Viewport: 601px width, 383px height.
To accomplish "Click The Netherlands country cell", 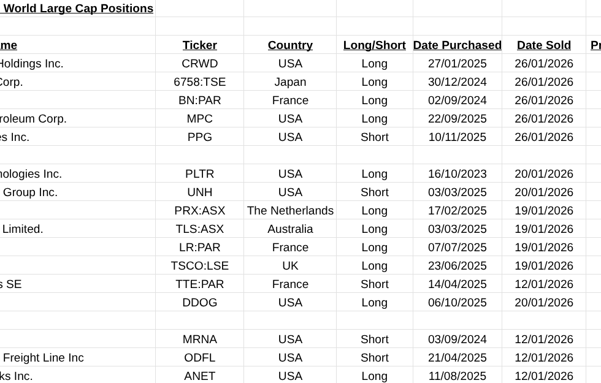I will point(290,211).
